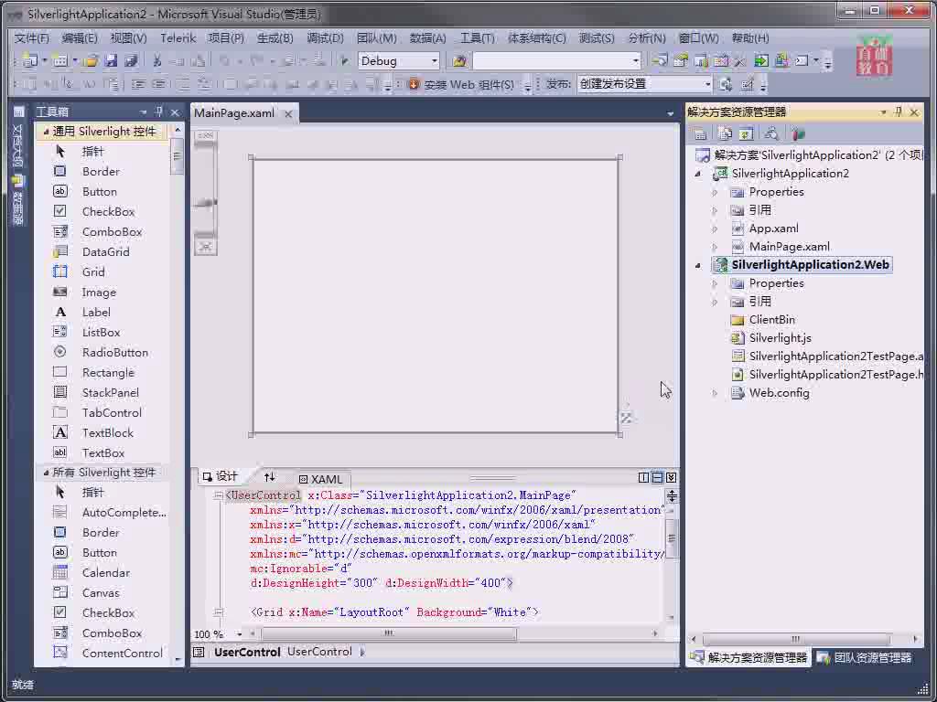Select the Silverlight.js file
This screenshot has height=702, width=937.
click(x=780, y=338)
